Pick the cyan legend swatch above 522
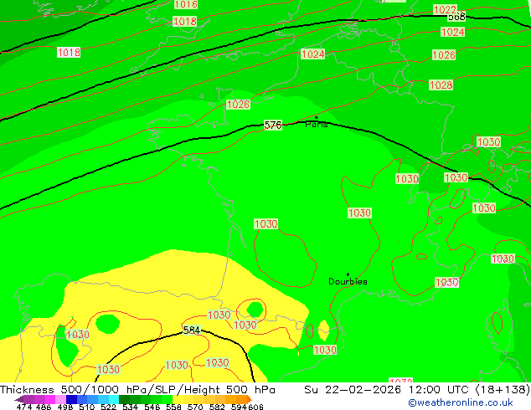Image resolution: width=531 pixels, height=410 pixels. [x=114, y=399]
